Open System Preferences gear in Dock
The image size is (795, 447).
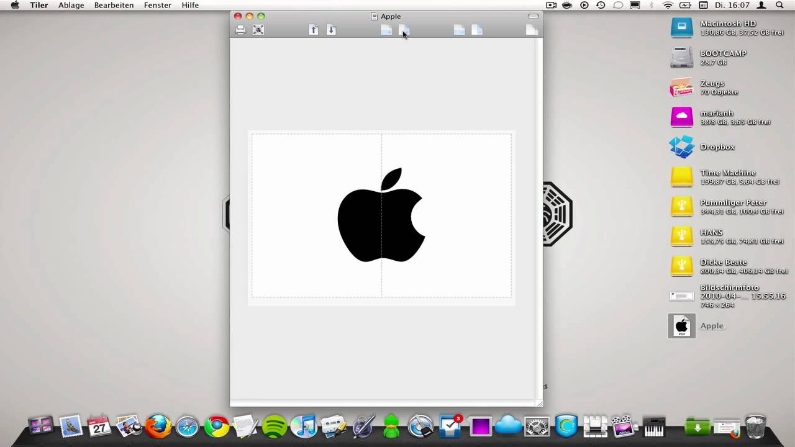tap(537, 427)
